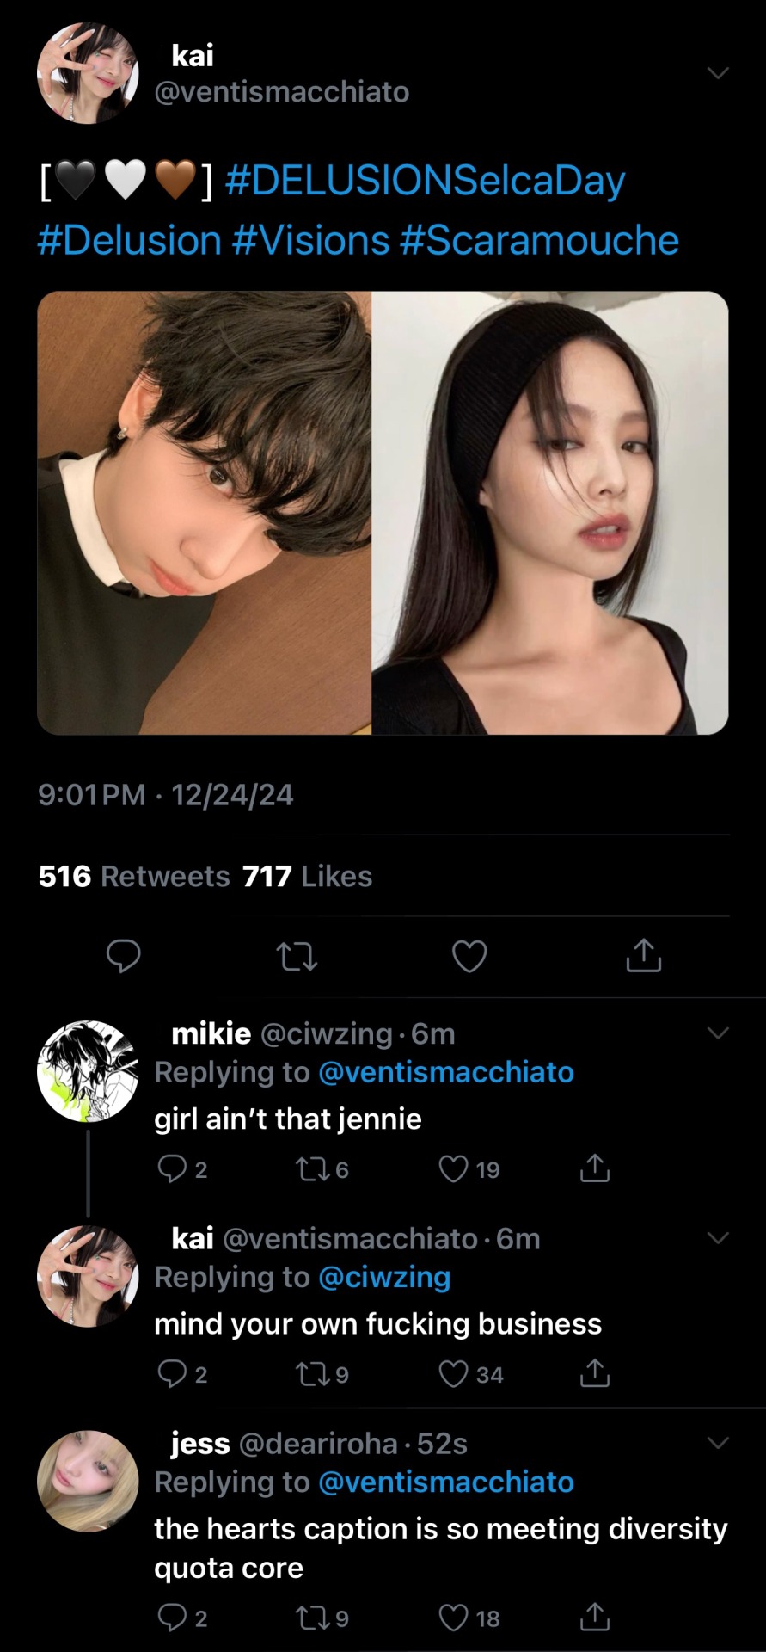The image size is (766, 1652).
Task: Share jess's reply
Action: pos(594,1618)
